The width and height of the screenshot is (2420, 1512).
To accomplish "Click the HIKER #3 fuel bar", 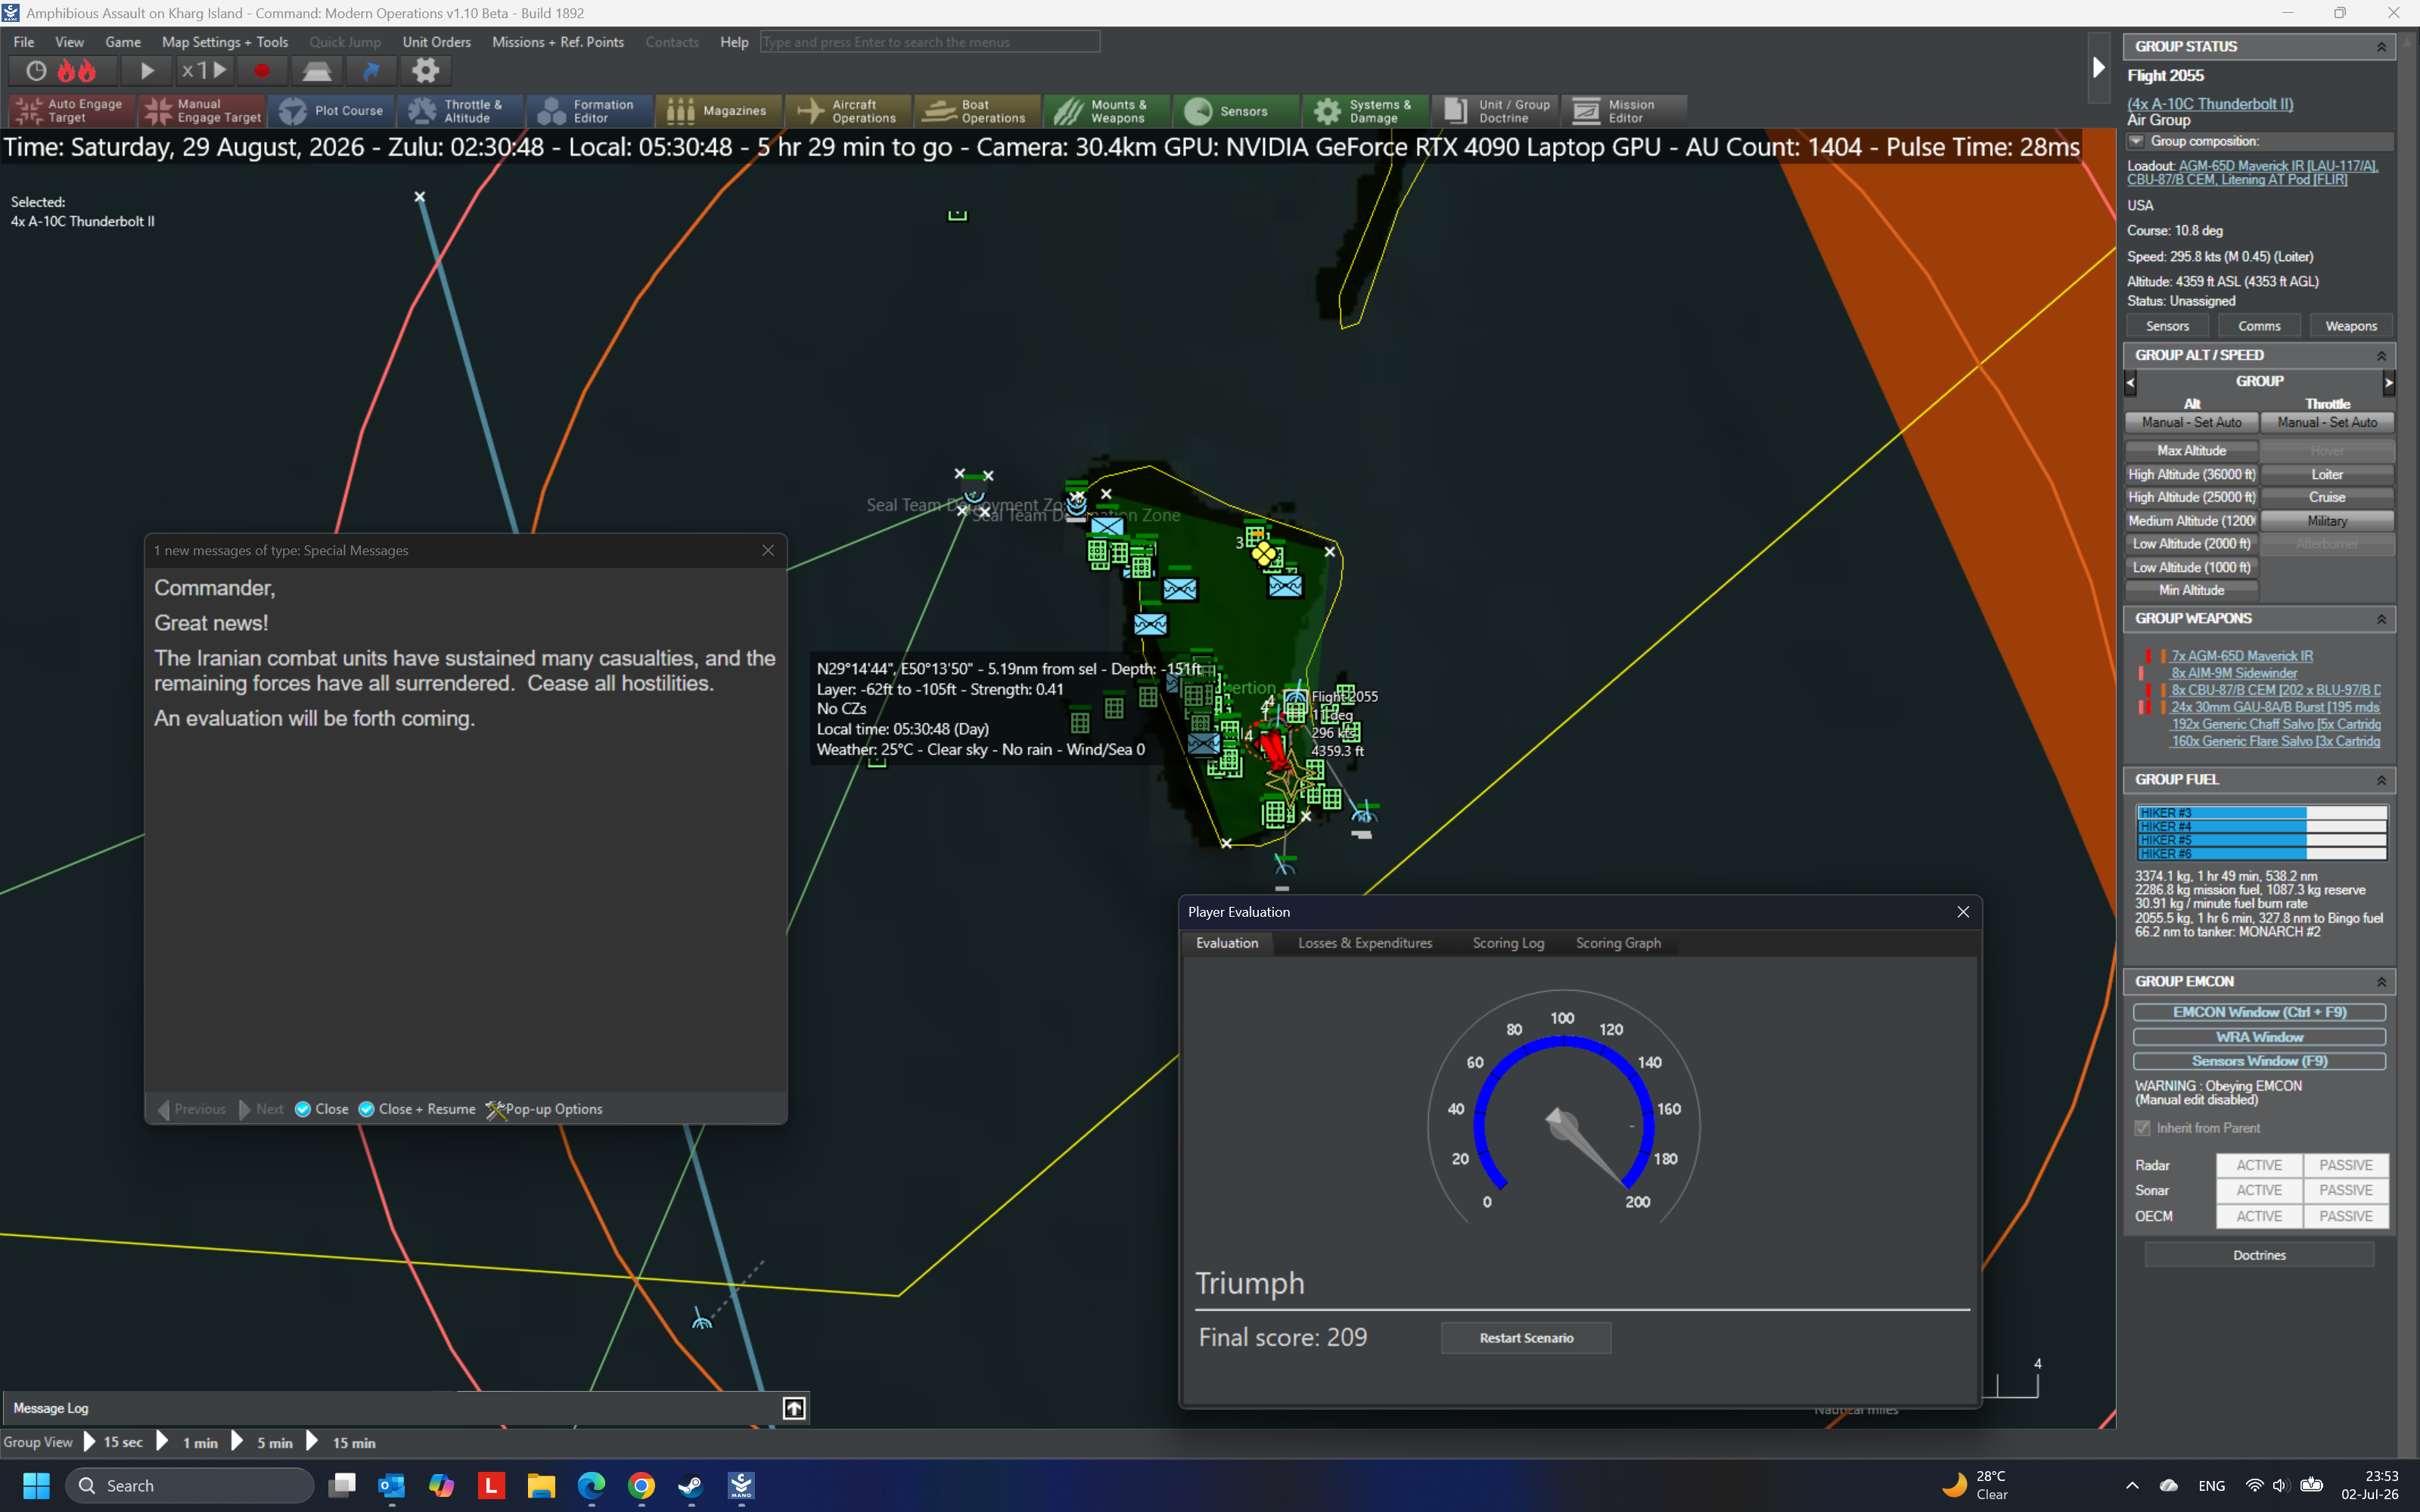I will click(2261, 813).
